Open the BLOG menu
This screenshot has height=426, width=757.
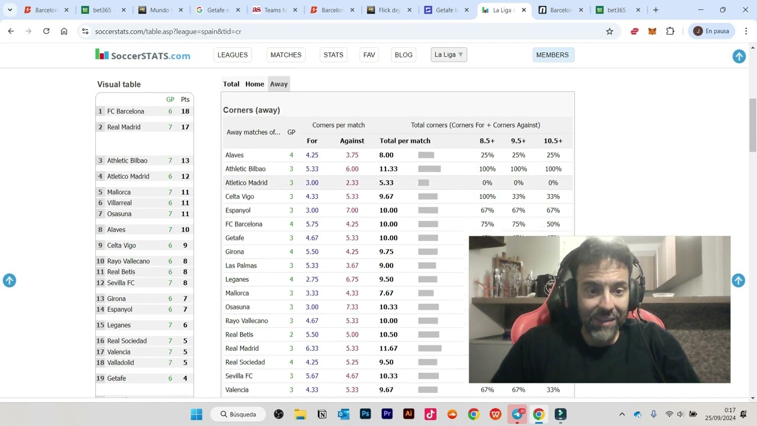point(403,55)
